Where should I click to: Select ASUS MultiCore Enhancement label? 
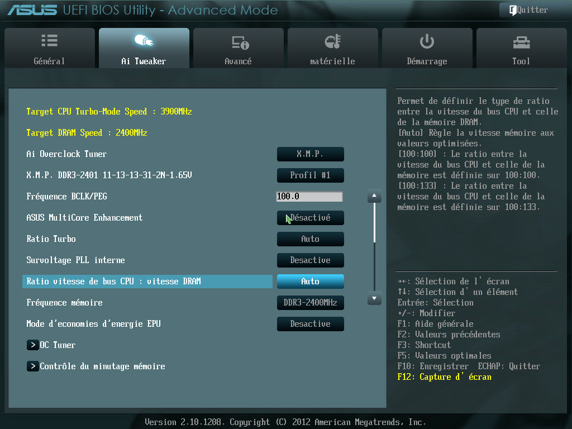point(84,218)
